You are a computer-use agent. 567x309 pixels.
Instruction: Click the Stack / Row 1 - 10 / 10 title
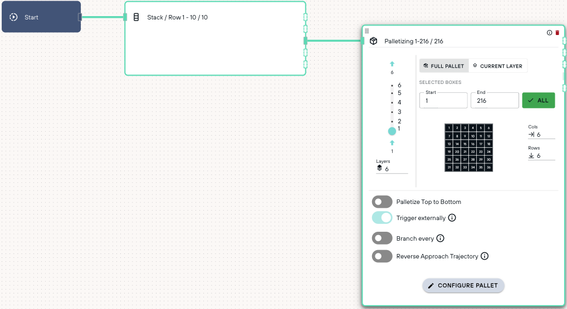(177, 17)
